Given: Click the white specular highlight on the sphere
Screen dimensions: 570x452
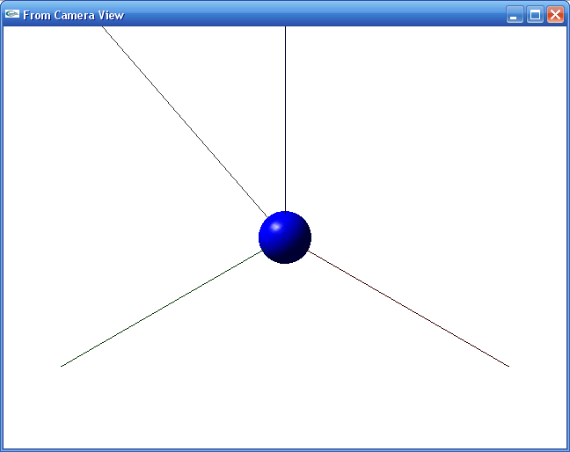Looking at the screenshot, I should click(275, 228).
